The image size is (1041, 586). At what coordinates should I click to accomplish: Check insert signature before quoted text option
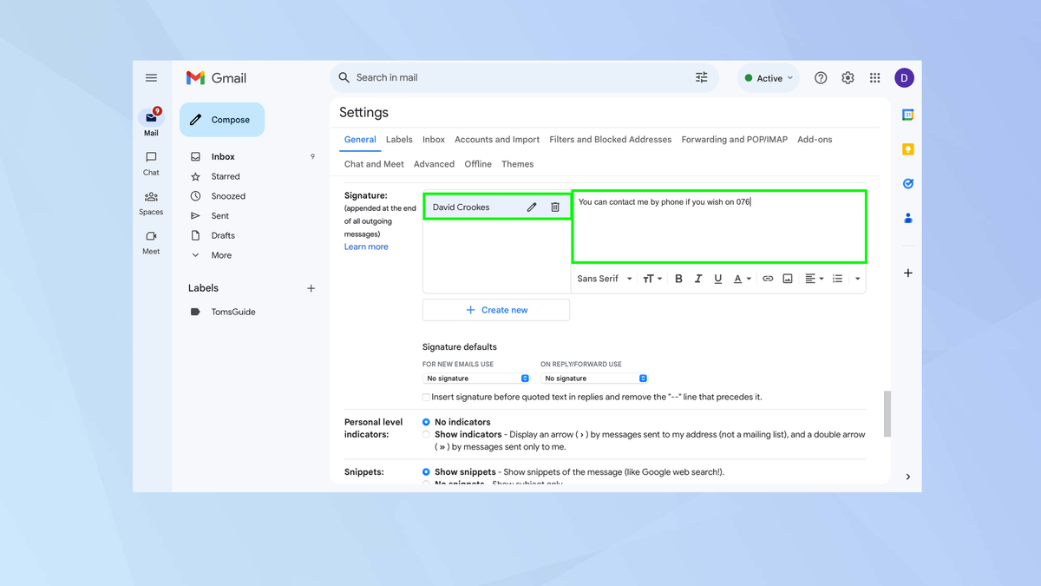click(426, 396)
